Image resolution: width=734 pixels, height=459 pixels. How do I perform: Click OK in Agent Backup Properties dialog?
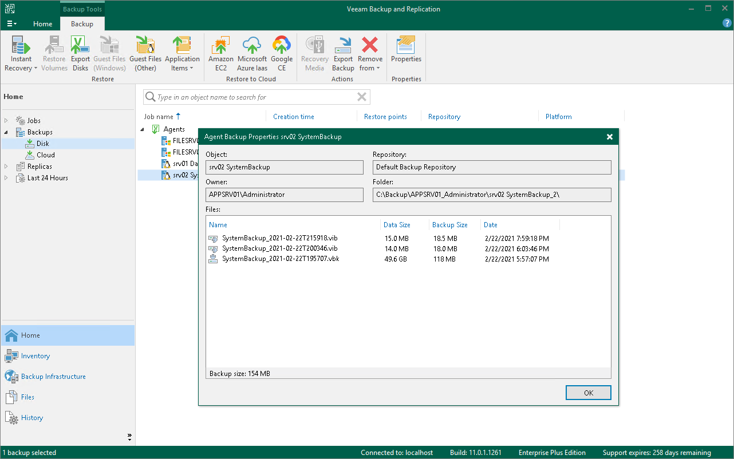coord(589,393)
